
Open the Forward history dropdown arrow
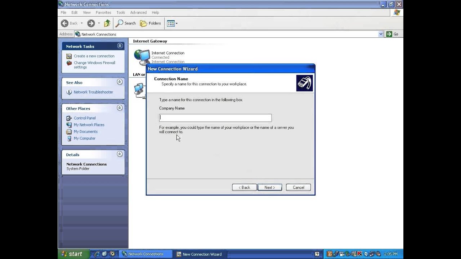point(99,23)
